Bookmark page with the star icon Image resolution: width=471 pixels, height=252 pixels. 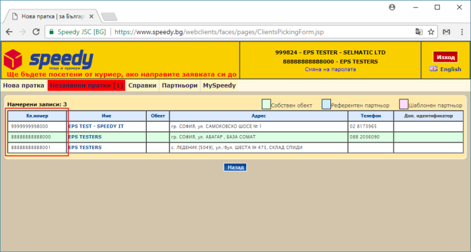[x=431, y=32]
